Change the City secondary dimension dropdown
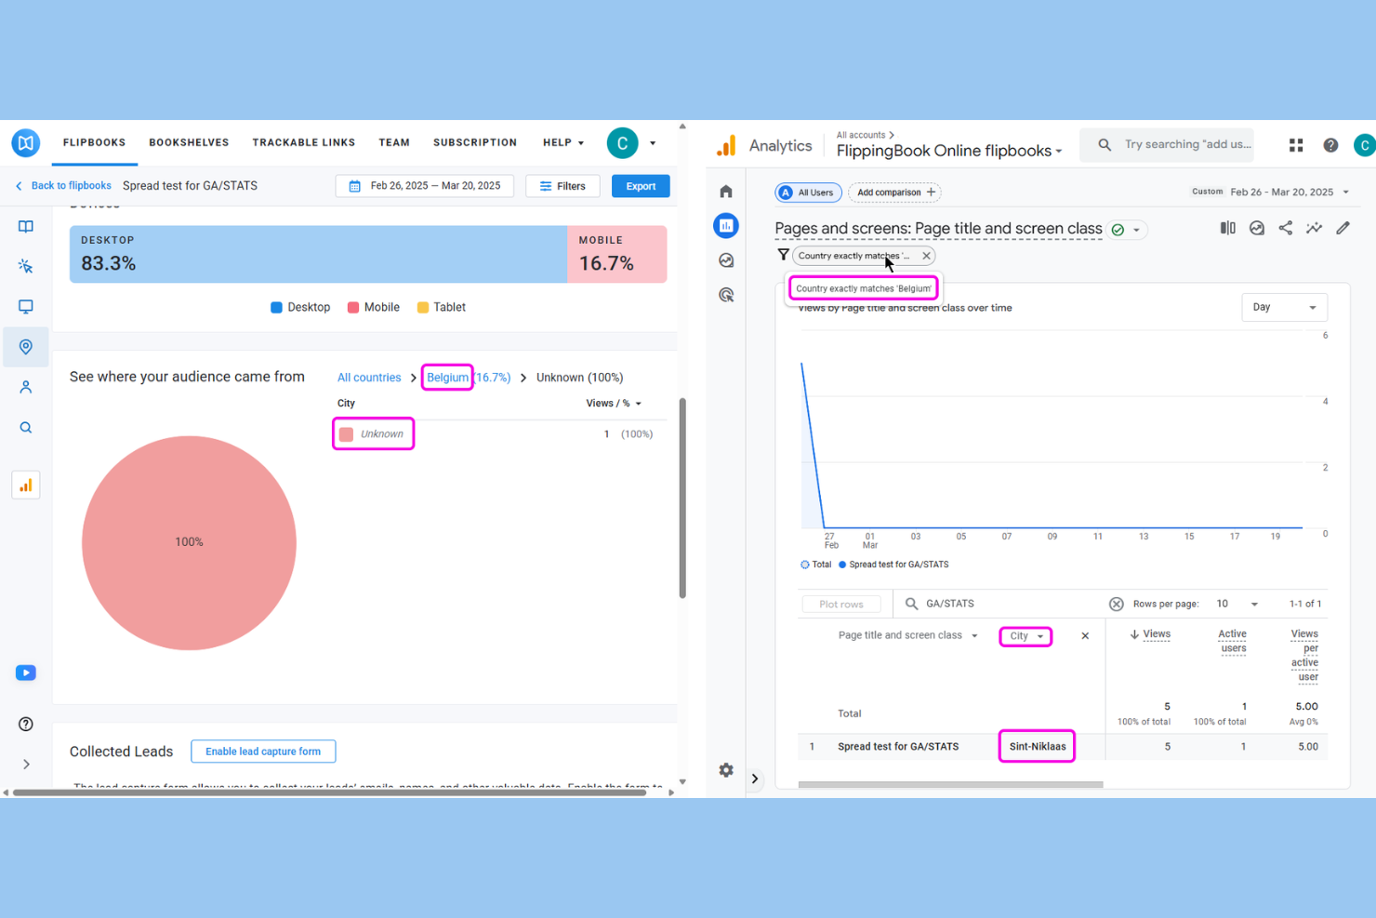 [x=1026, y=636]
